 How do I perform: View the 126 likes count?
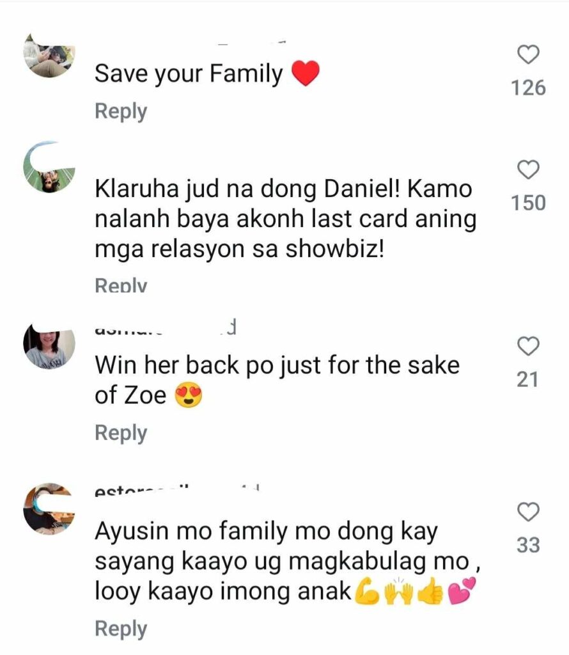coord(528,88)
